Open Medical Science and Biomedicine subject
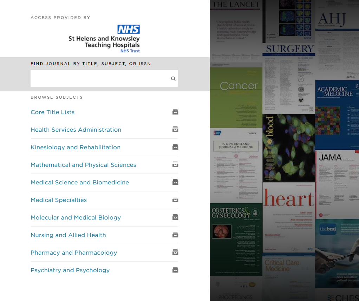This screenshot has width=359, height=301. [80, 182]
